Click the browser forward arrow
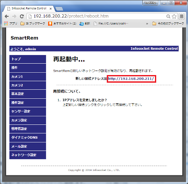 click(14, 16)
